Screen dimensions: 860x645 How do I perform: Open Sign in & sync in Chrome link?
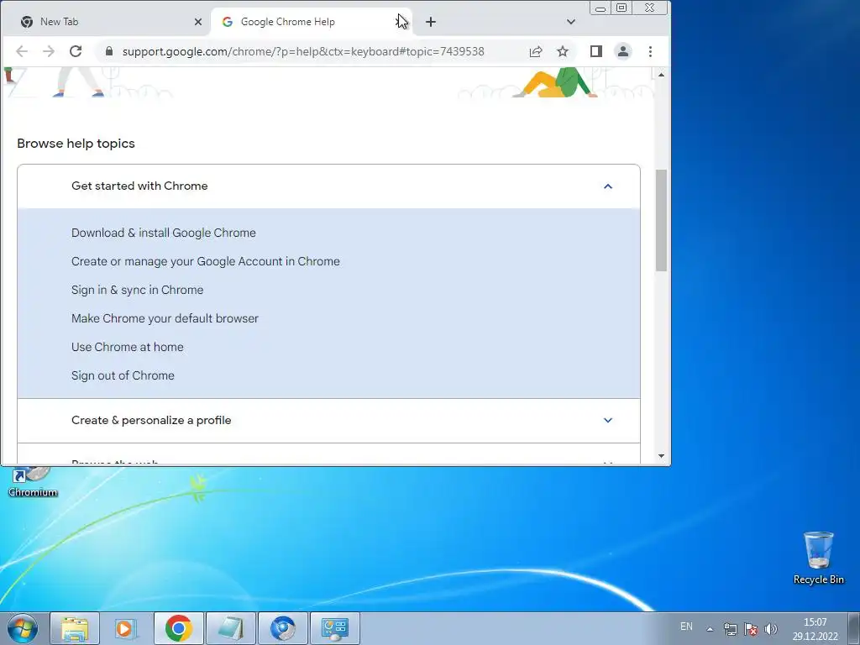137,290
